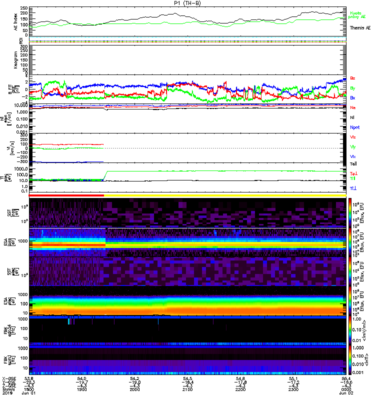Click the "hhmm" row label
The image size is (375, 400).
click(8, 390)
